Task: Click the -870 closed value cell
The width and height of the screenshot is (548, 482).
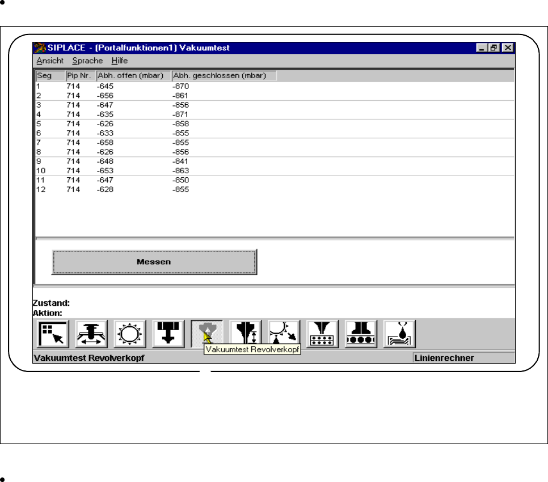Action: pos(181,86)
